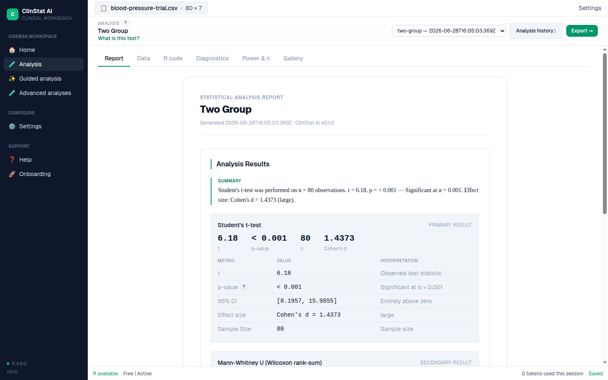The image size is (608, 380).
Task: Click the Analysis test tube icon
Action: [x=12, y=64]
